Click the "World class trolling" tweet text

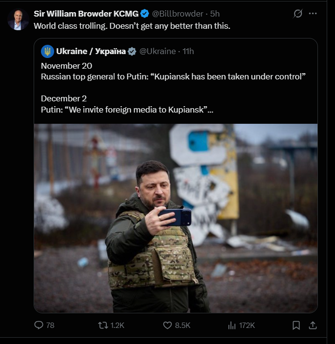(132, 26)
